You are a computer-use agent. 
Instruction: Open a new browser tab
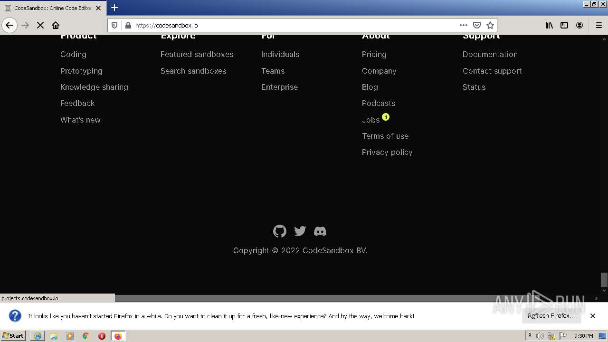tap(114, 8)
